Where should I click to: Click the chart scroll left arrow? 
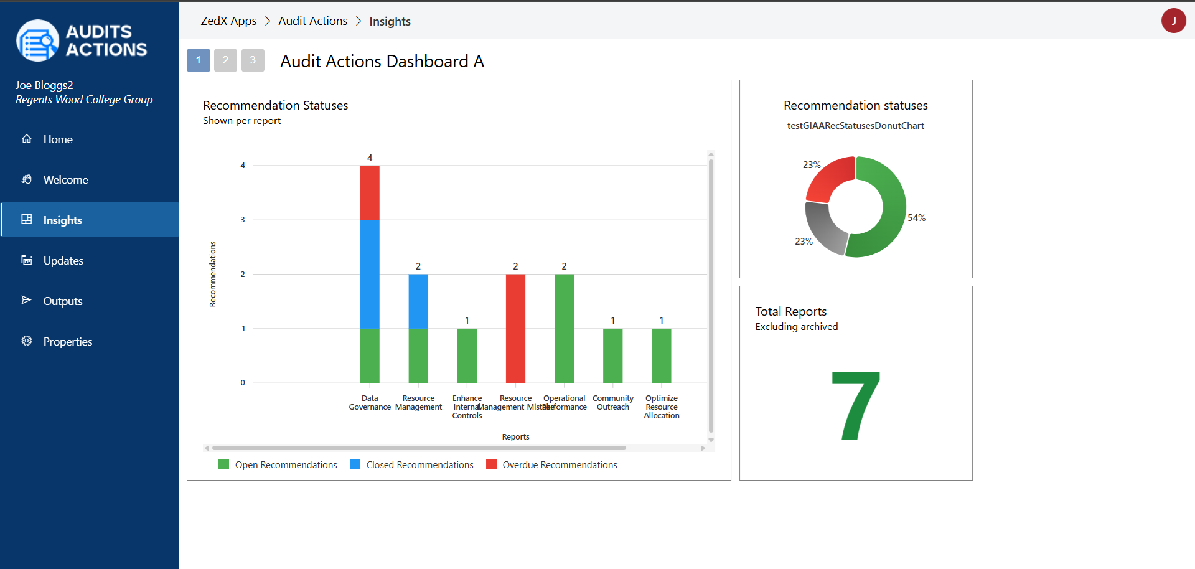207,448
